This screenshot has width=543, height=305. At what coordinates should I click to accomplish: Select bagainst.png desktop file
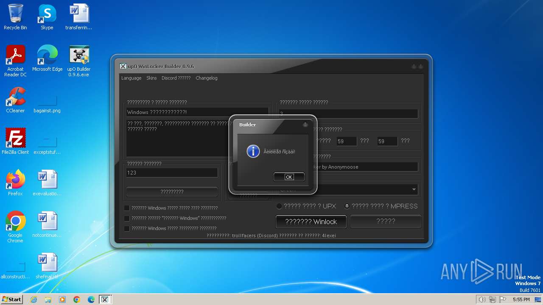[47, 104]
